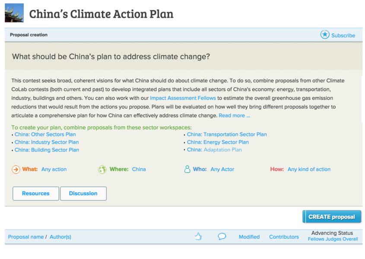Select the thumbs-up supporters column icon
The width and height of the screenshot is (365, 259).
198,236
